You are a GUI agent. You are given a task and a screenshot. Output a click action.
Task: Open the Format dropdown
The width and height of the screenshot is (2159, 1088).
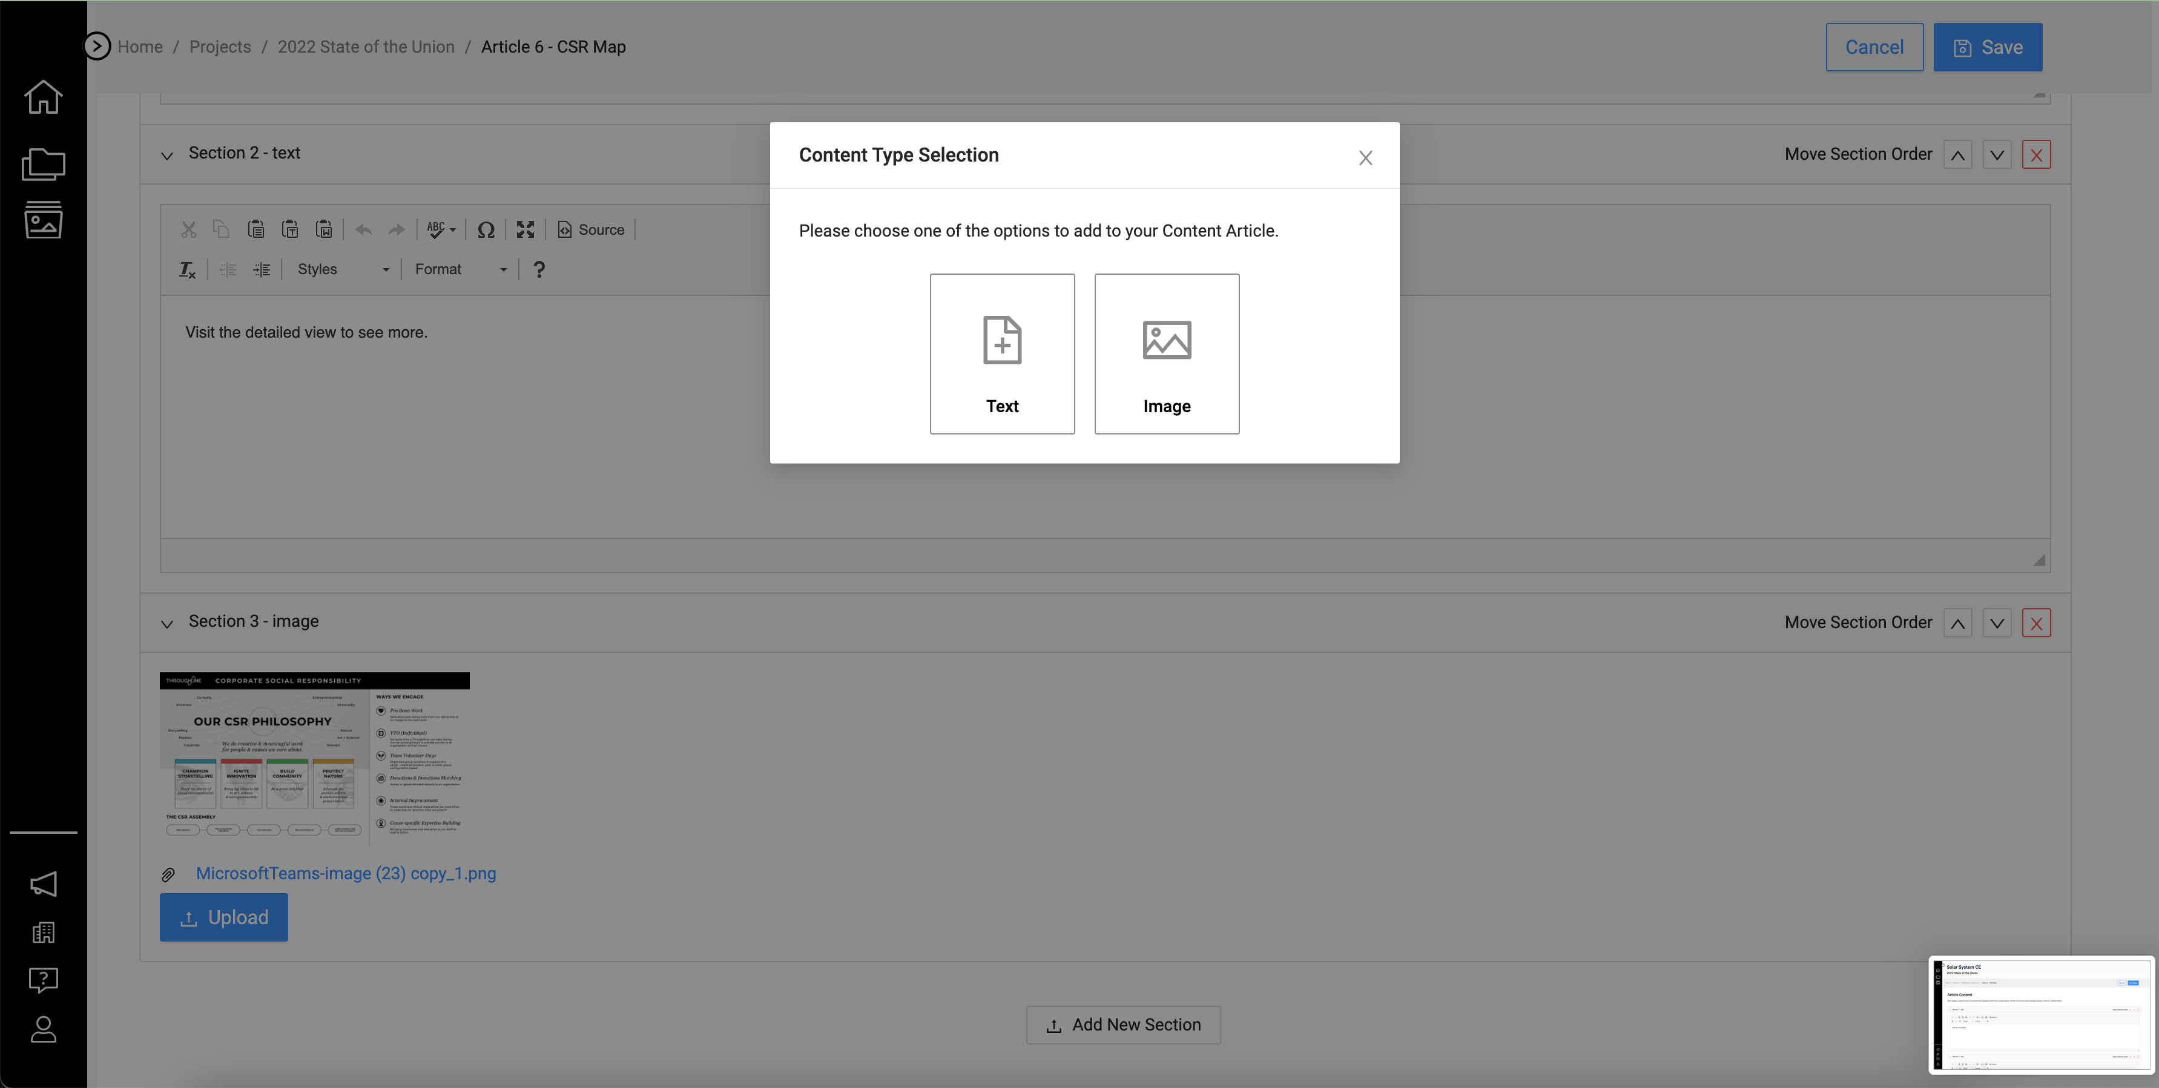point(460,270)
